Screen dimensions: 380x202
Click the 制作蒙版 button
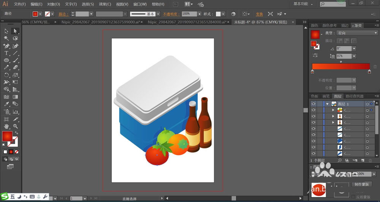[362, 184]
